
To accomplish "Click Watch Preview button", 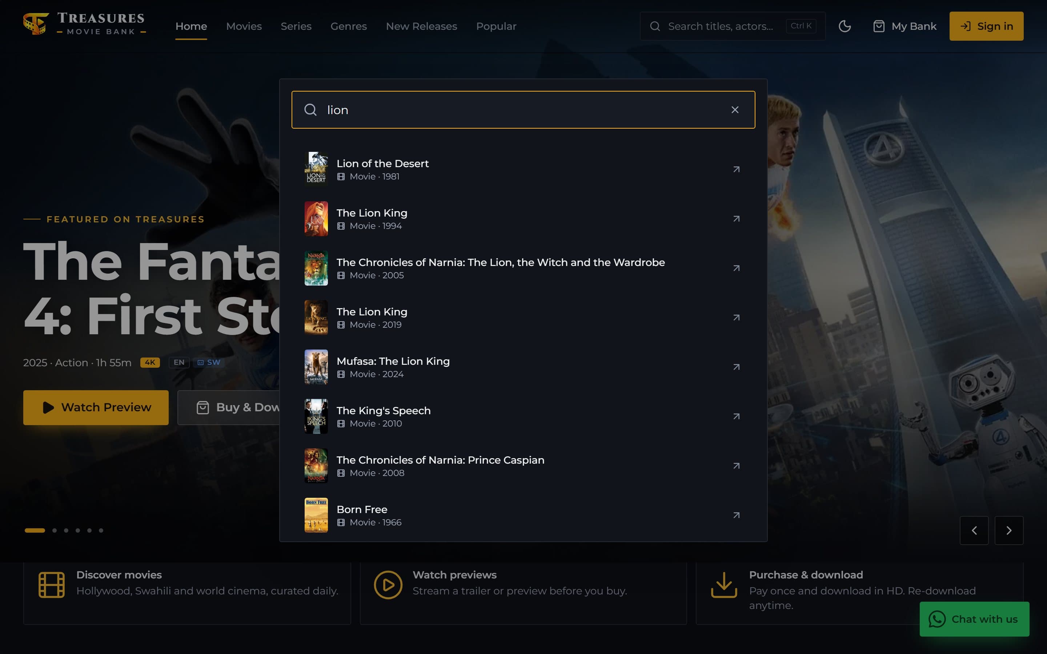I will tap(96, 407).
